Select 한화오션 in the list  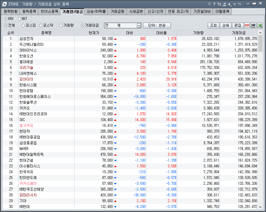[x=26, y=56]
